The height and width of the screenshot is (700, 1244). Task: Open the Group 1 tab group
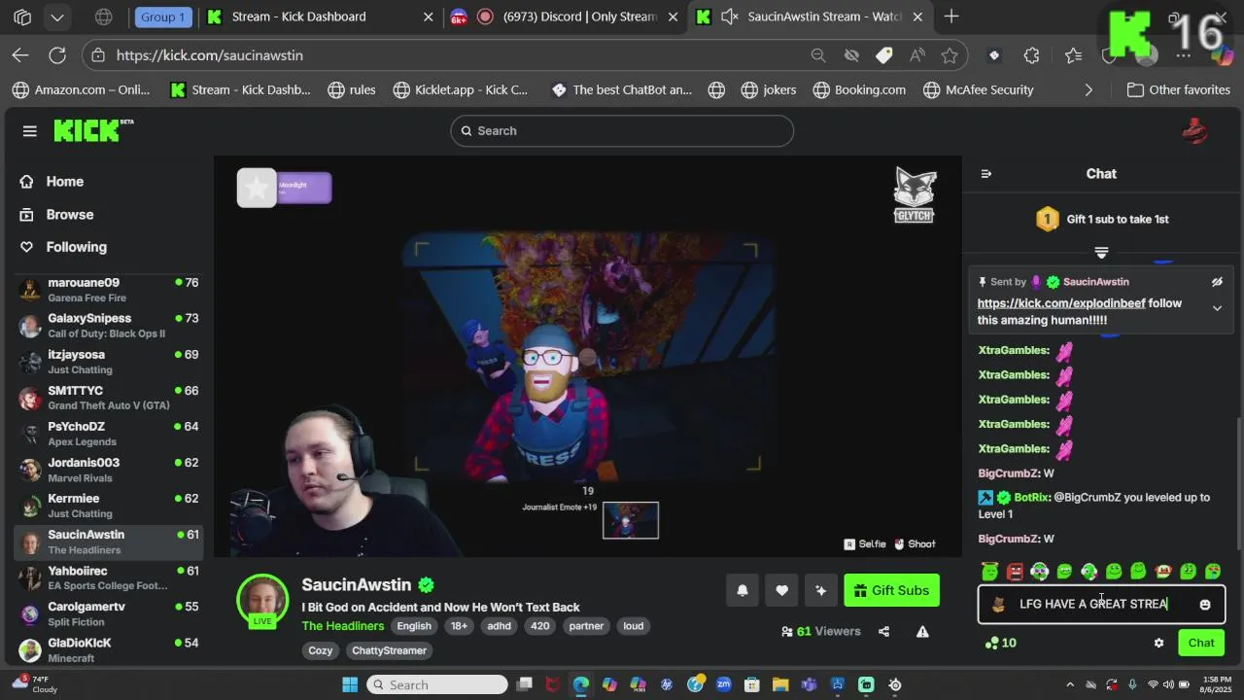(162, 17)
